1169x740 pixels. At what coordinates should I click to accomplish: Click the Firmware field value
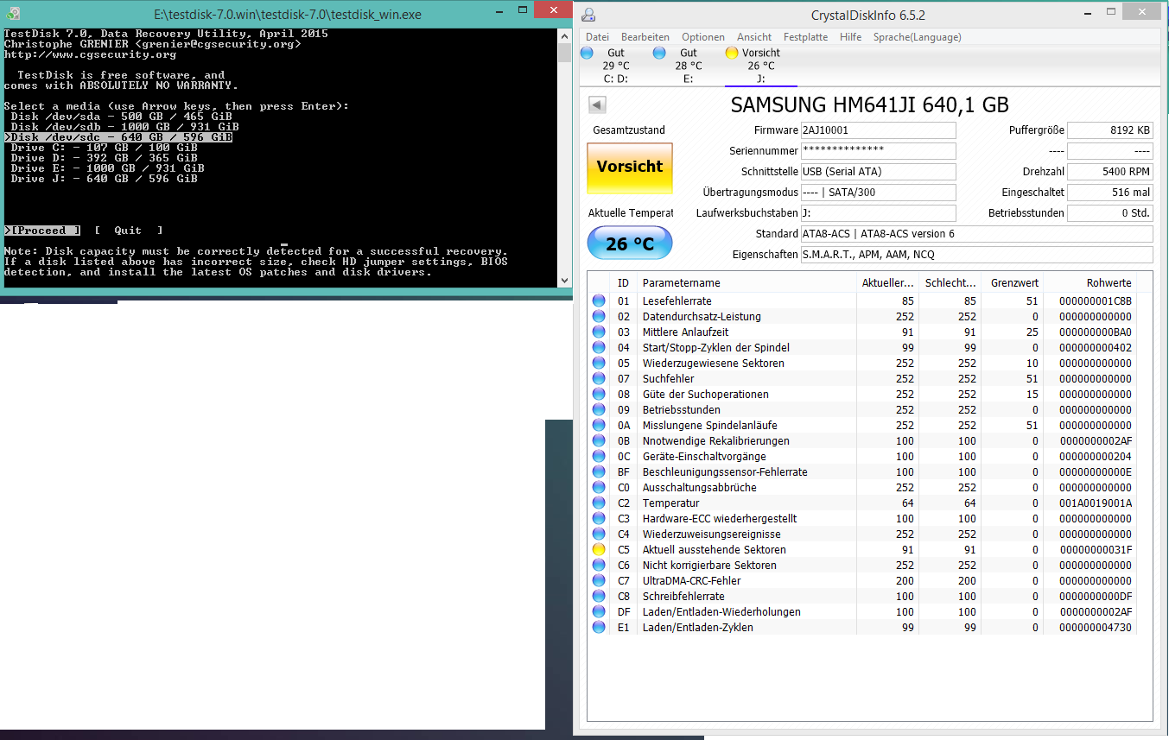tap(879, 130)
